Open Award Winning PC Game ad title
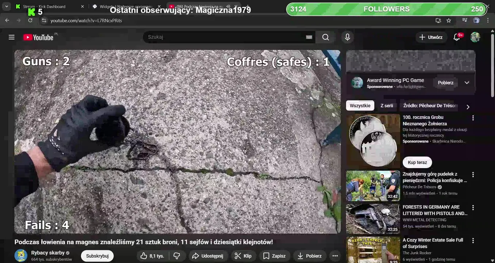495x263 pixels. pos(395,80)
